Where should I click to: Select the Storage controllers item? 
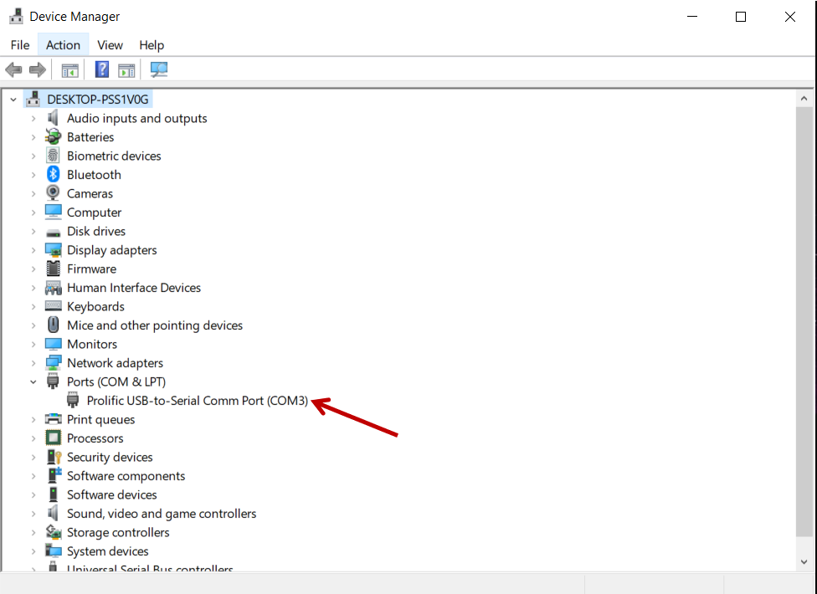(x=118, y=532)
